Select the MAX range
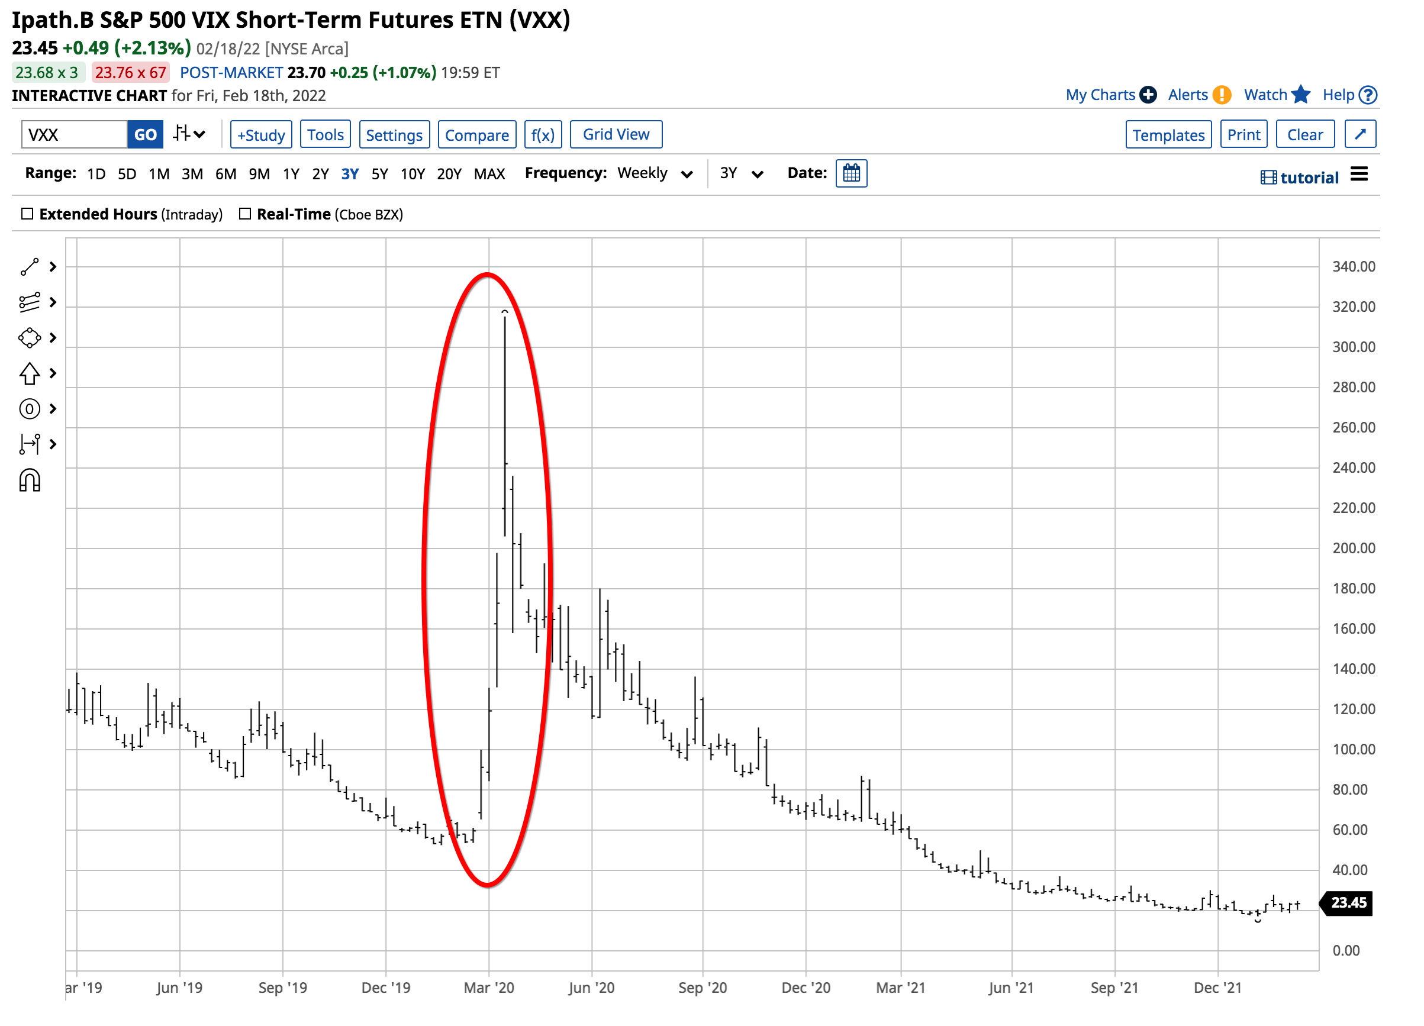This screenshot has height=1026, width=1424. pos(489,174)
